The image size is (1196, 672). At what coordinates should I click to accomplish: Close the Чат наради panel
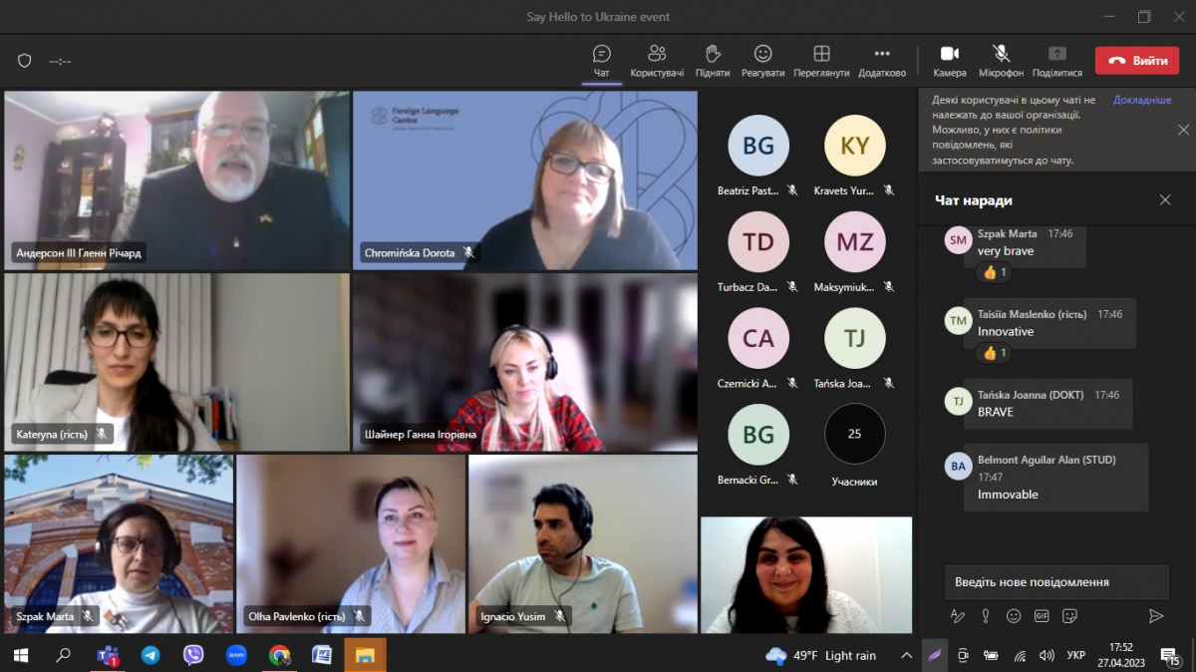1165,200
